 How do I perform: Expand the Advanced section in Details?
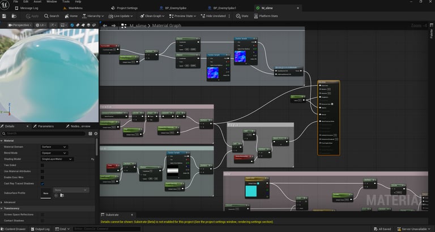(x=10, y=202)
